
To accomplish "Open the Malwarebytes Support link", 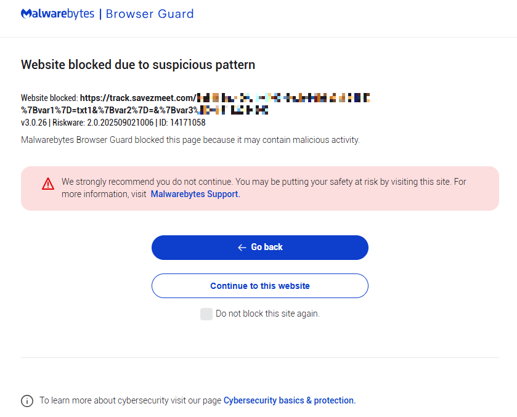I will (195, 194).
